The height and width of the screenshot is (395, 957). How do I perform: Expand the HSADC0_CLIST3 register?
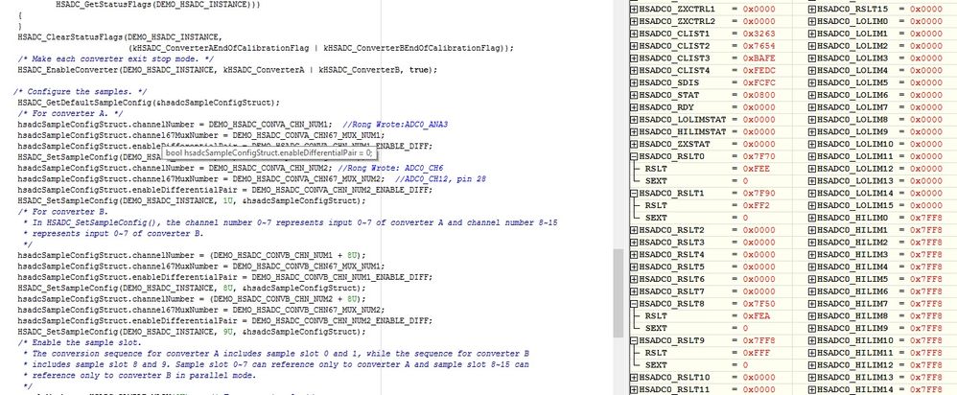pos(634,58)
